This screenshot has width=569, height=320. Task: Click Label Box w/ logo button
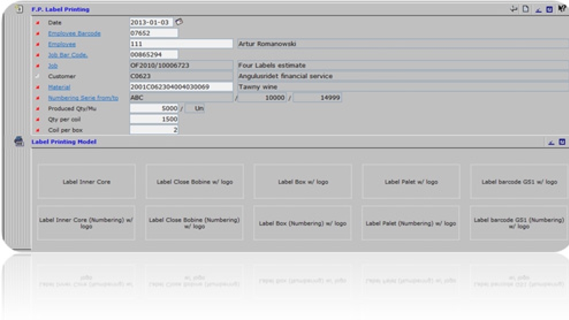click(303, 181)
